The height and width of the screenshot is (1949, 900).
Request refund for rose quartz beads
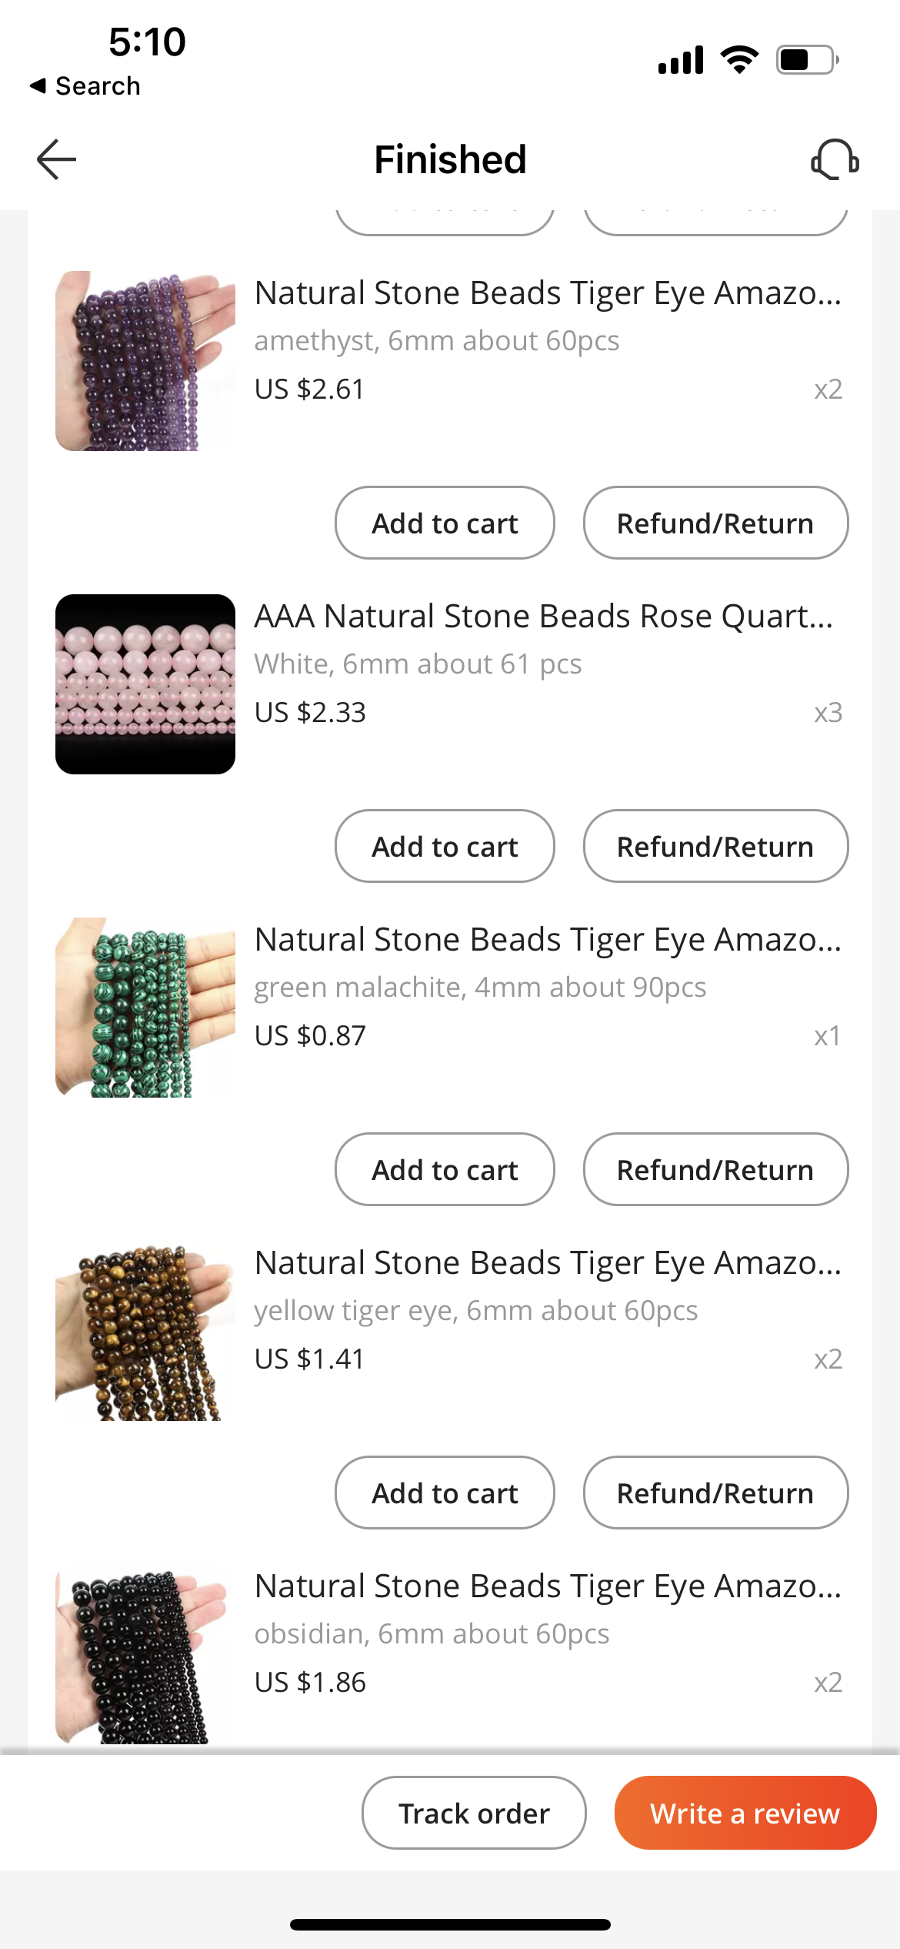(x=715, y=847)
